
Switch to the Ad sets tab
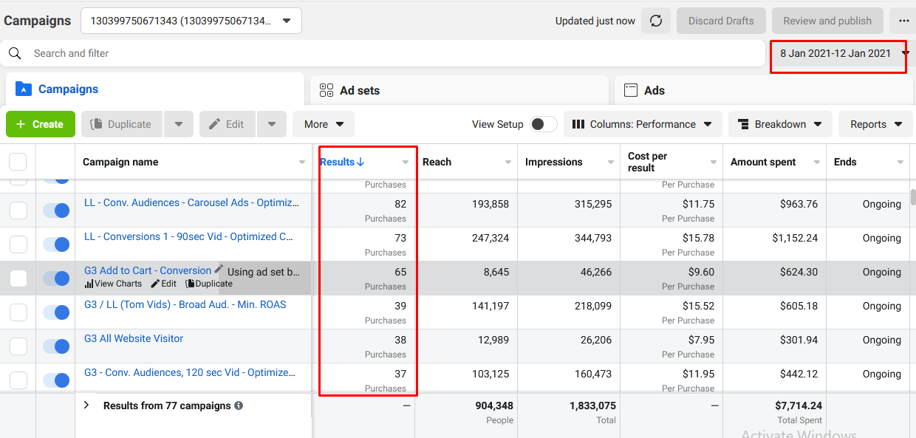(359, 90)
